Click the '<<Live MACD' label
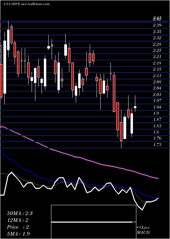This screenshot has height=239, width=170. 143,230
